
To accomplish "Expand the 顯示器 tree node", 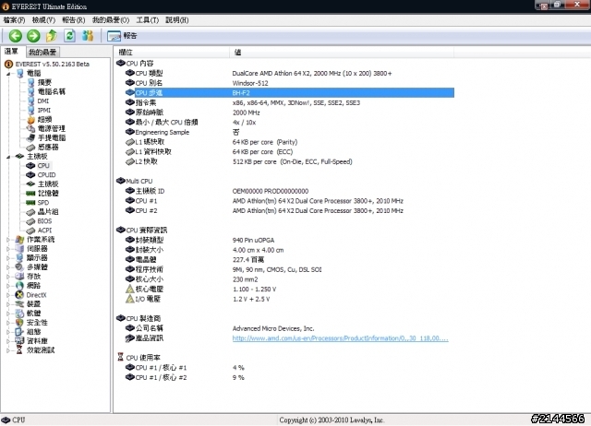I will pos(8,258).
